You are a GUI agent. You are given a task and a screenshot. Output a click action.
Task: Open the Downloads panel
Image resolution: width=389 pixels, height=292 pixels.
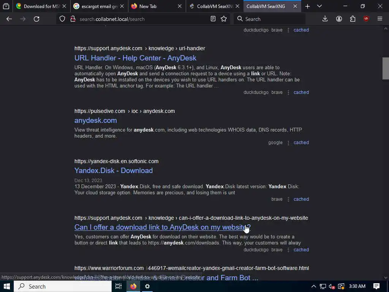[325, 19]
